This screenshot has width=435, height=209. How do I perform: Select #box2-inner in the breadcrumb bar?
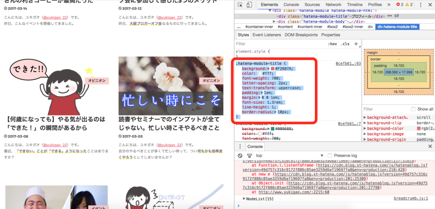tap(353, 27)
